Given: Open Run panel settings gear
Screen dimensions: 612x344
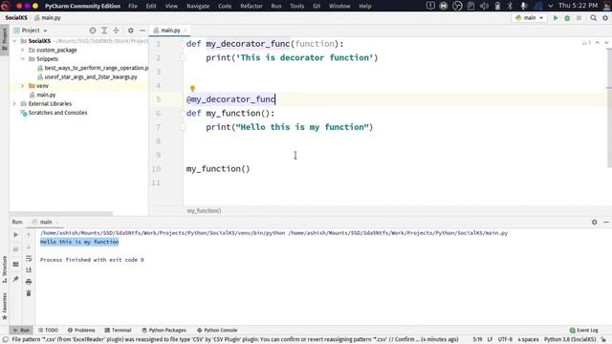Looking at the screenshot, I should tap(595, 222).
